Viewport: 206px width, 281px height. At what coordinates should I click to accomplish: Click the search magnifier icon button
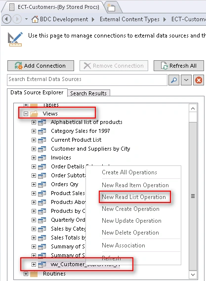pyautogui.click(x=174, y=80)
